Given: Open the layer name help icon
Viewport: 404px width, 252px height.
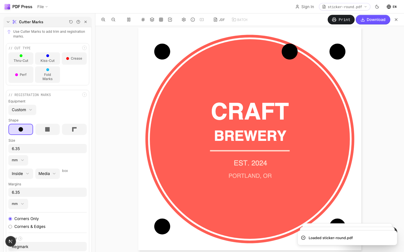Looking at the screenshot, I should point(20,239).
